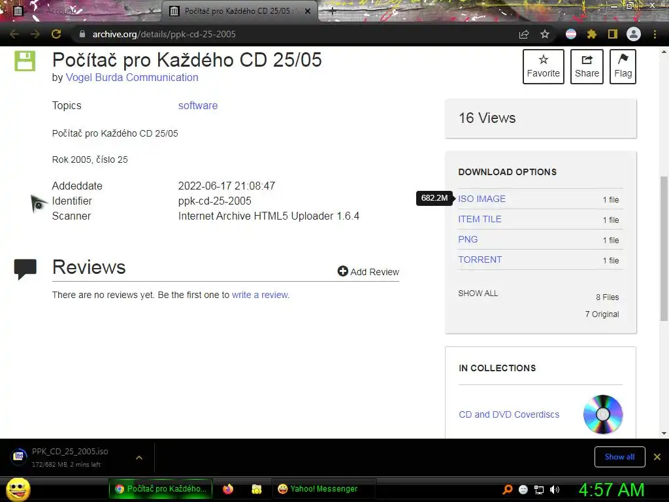Viewport: 669px width, 502px height.
Task: Click the 4:57 AM clock
Action: [612, 490]
